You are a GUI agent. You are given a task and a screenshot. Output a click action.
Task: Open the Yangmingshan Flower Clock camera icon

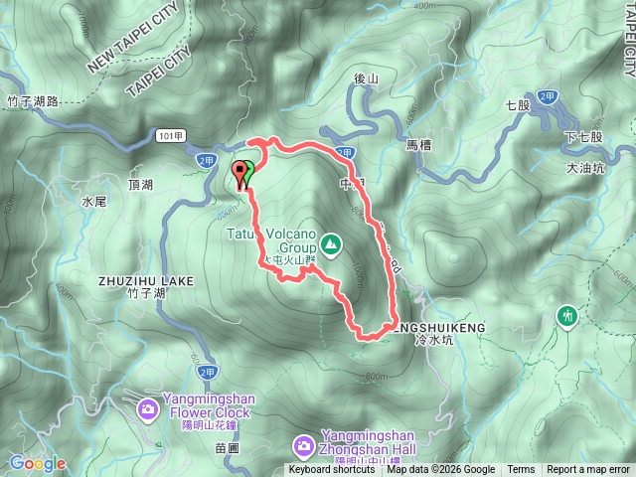coord(148,409)
